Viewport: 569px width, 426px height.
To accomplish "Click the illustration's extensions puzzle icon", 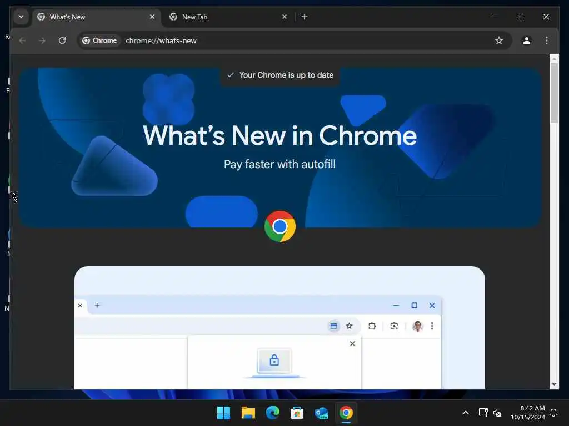I will click(372, 326).
